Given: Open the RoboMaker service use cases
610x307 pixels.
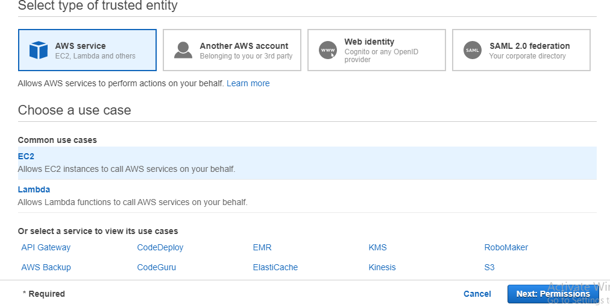Looking at the screenshot, I should tap(506, 247).
